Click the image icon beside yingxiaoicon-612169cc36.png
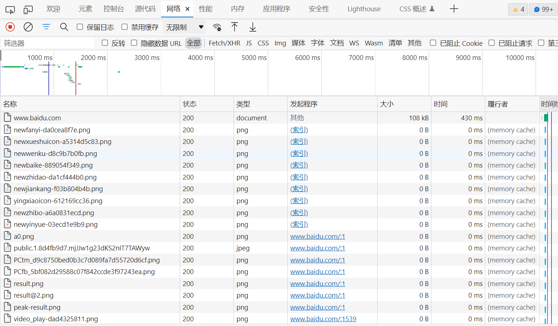Viewport: 558px width, 326px height. point(7,200)
